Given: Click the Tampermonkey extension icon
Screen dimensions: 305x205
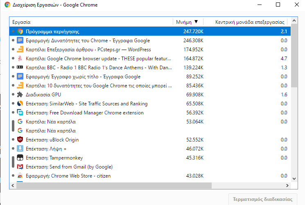Looking at the screenshot, I should [x=20, y=158].
